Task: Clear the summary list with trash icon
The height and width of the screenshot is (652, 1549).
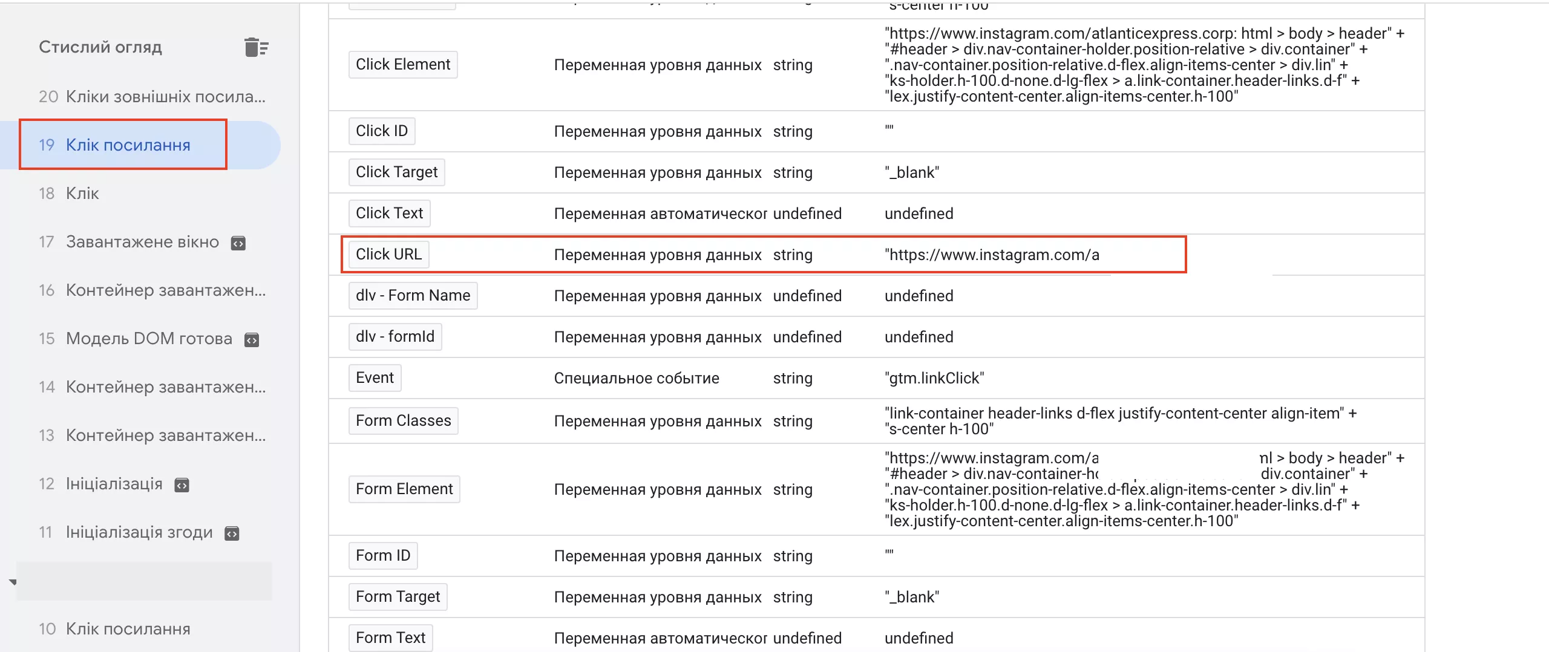Action: (256, 47)
